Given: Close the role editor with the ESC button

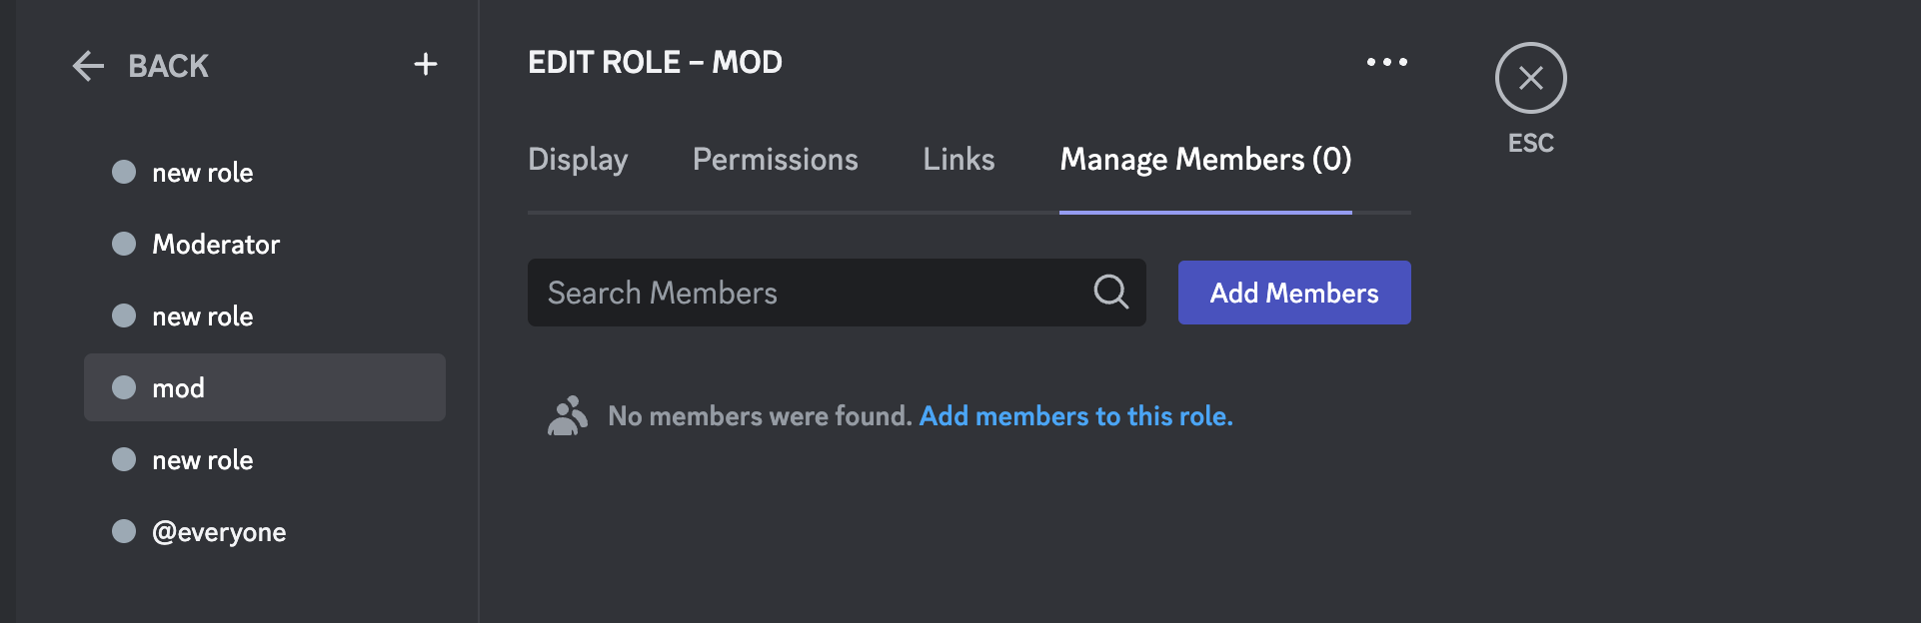Looking at the screenshot, I should (x=1530, y=77).
